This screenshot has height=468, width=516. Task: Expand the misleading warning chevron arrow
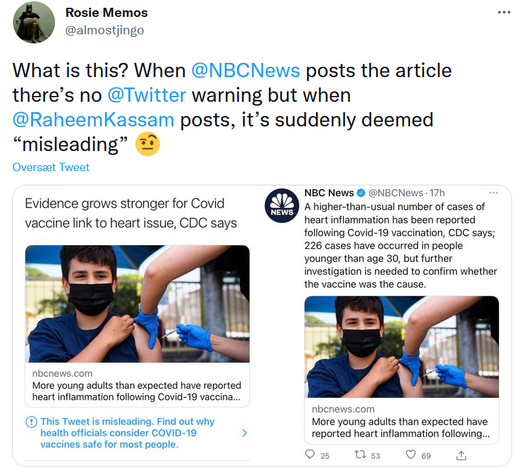pos(244,432)
